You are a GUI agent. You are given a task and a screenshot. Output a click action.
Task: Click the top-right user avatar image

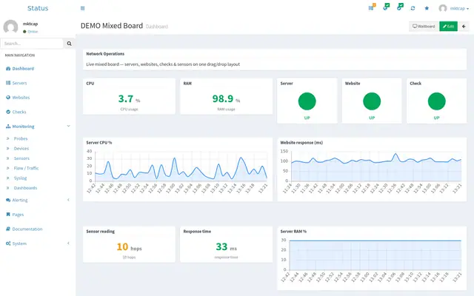pos(443,8)
